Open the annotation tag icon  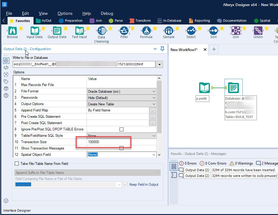(6, 82)
